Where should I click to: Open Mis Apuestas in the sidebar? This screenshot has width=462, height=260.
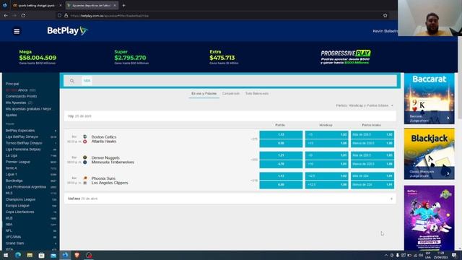tap(16, 103)
